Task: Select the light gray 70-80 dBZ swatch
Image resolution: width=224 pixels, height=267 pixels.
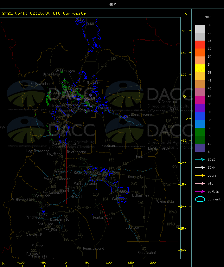Action: point(200,29)
